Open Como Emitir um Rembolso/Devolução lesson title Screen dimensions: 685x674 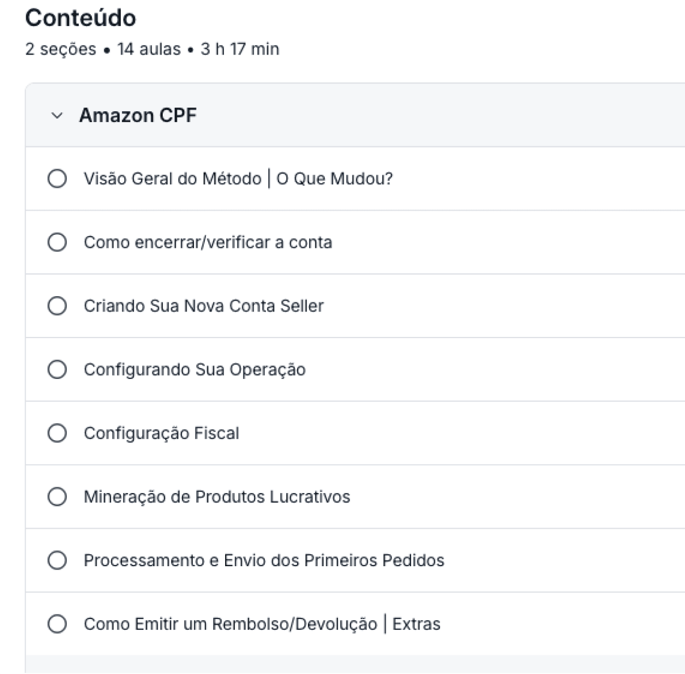point(261,624)
